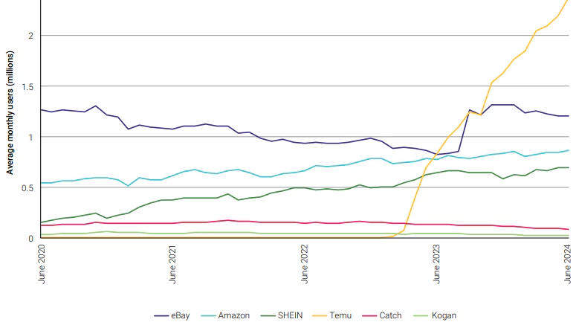Toggle the Amazon series in legend

(x=225, y=315)
